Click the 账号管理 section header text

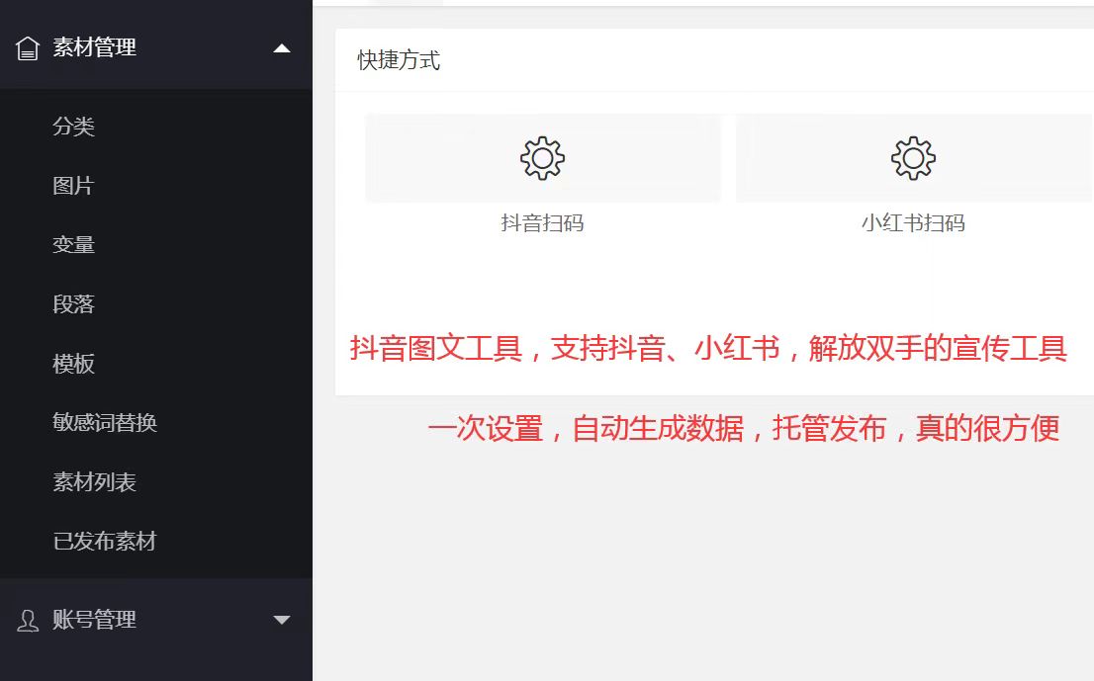tap(94, 620)
